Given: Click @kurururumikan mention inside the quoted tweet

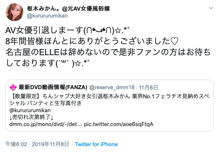Looking at the screenshot, I should click(x=30, y=110).
